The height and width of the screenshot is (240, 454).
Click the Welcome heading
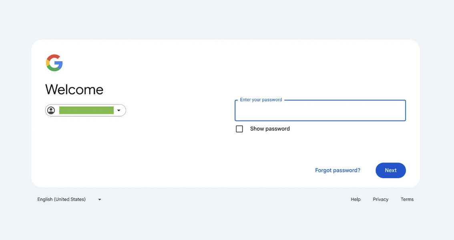[x=74, y=90]
